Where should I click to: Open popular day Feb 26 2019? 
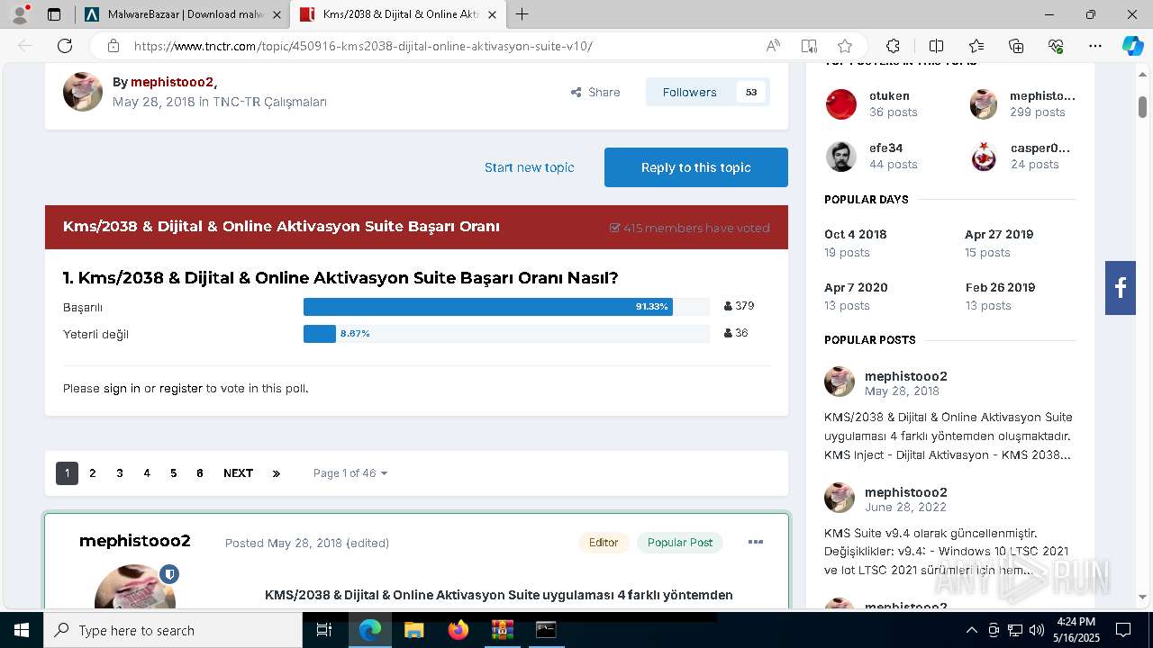click(1000, 288)
